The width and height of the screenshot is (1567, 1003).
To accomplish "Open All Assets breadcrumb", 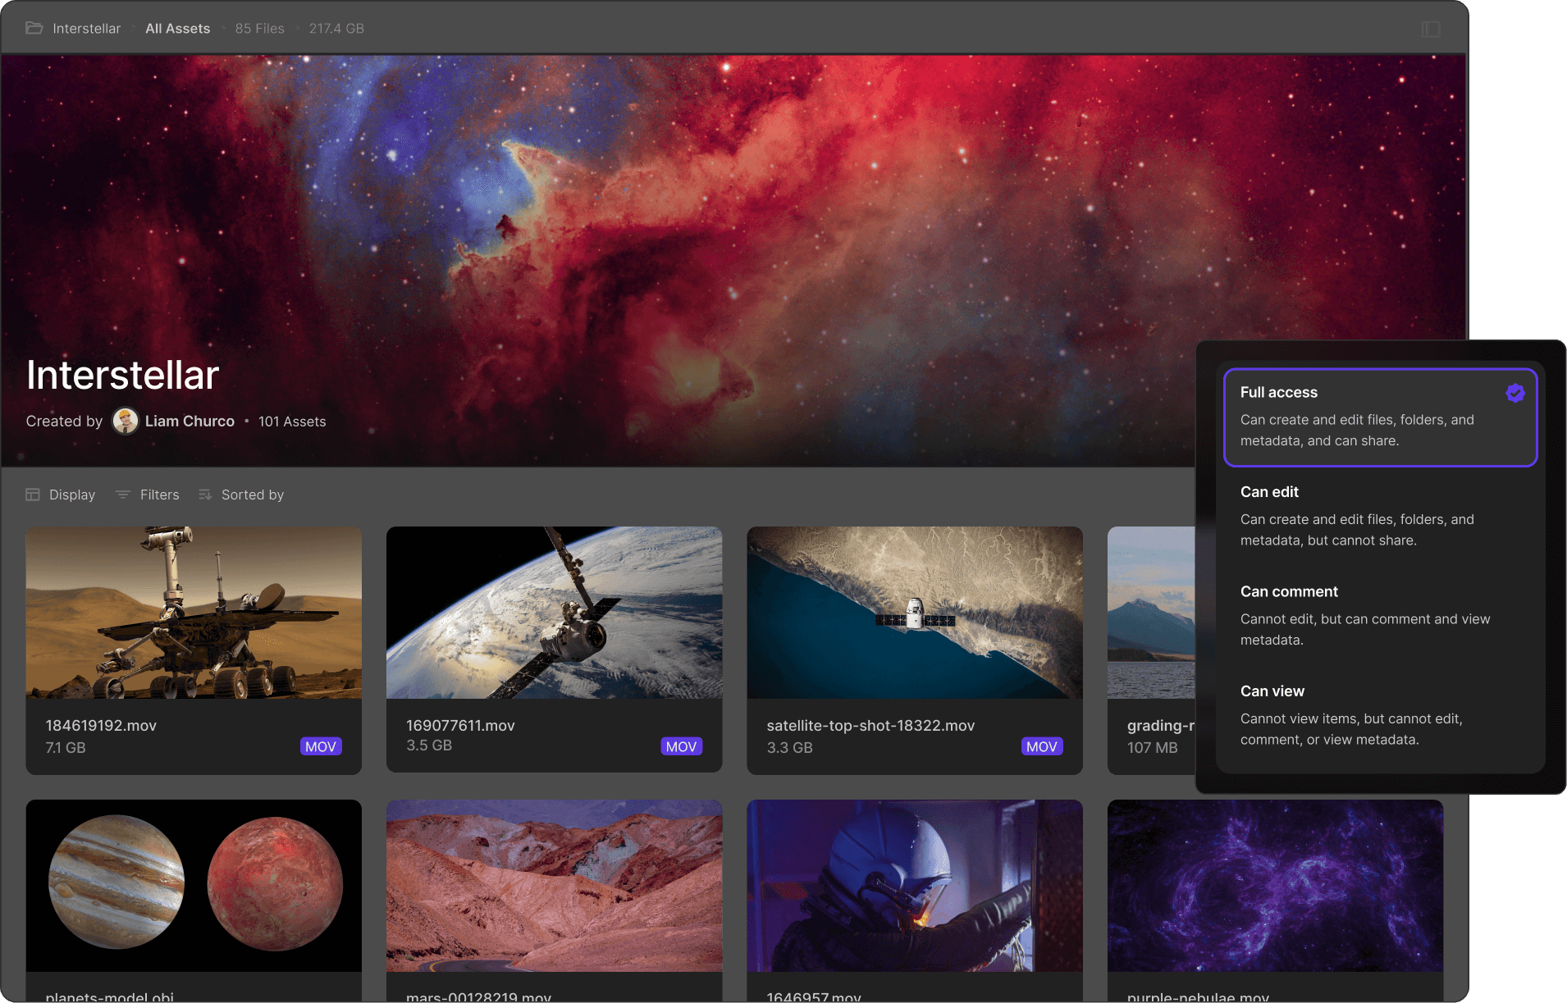I will 177,28.
